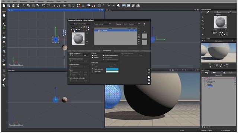Select the light bulb tool in left toolbar

pos(4,65)
